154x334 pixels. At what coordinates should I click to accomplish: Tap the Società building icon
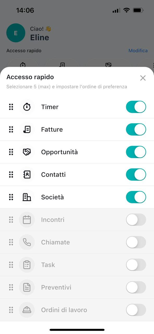coord(27,197)
